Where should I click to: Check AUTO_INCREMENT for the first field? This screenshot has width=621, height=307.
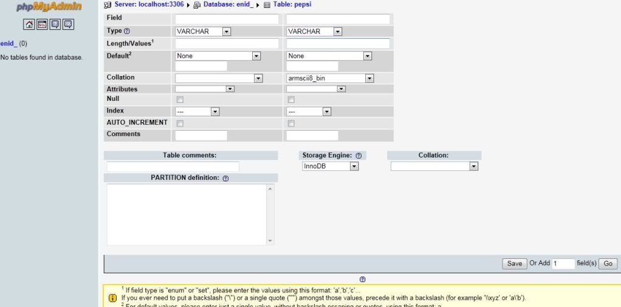pyautogui.click(x=179, y=123)
